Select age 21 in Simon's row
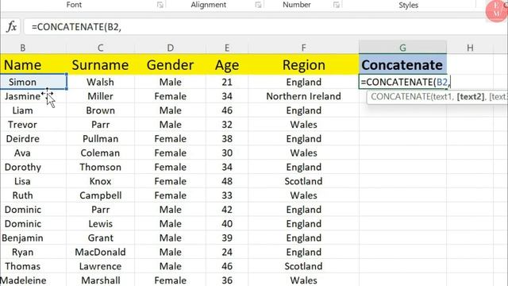Viewport: 508px width, 286px height. pos(227,82)
